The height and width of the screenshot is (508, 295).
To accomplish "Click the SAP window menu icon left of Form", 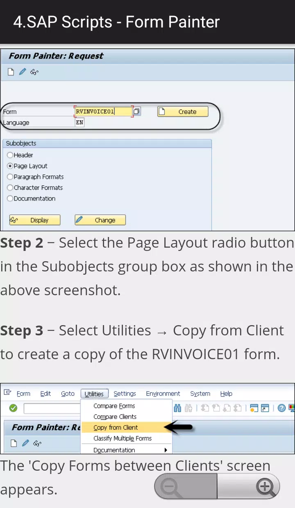I will tap(7, 392).
